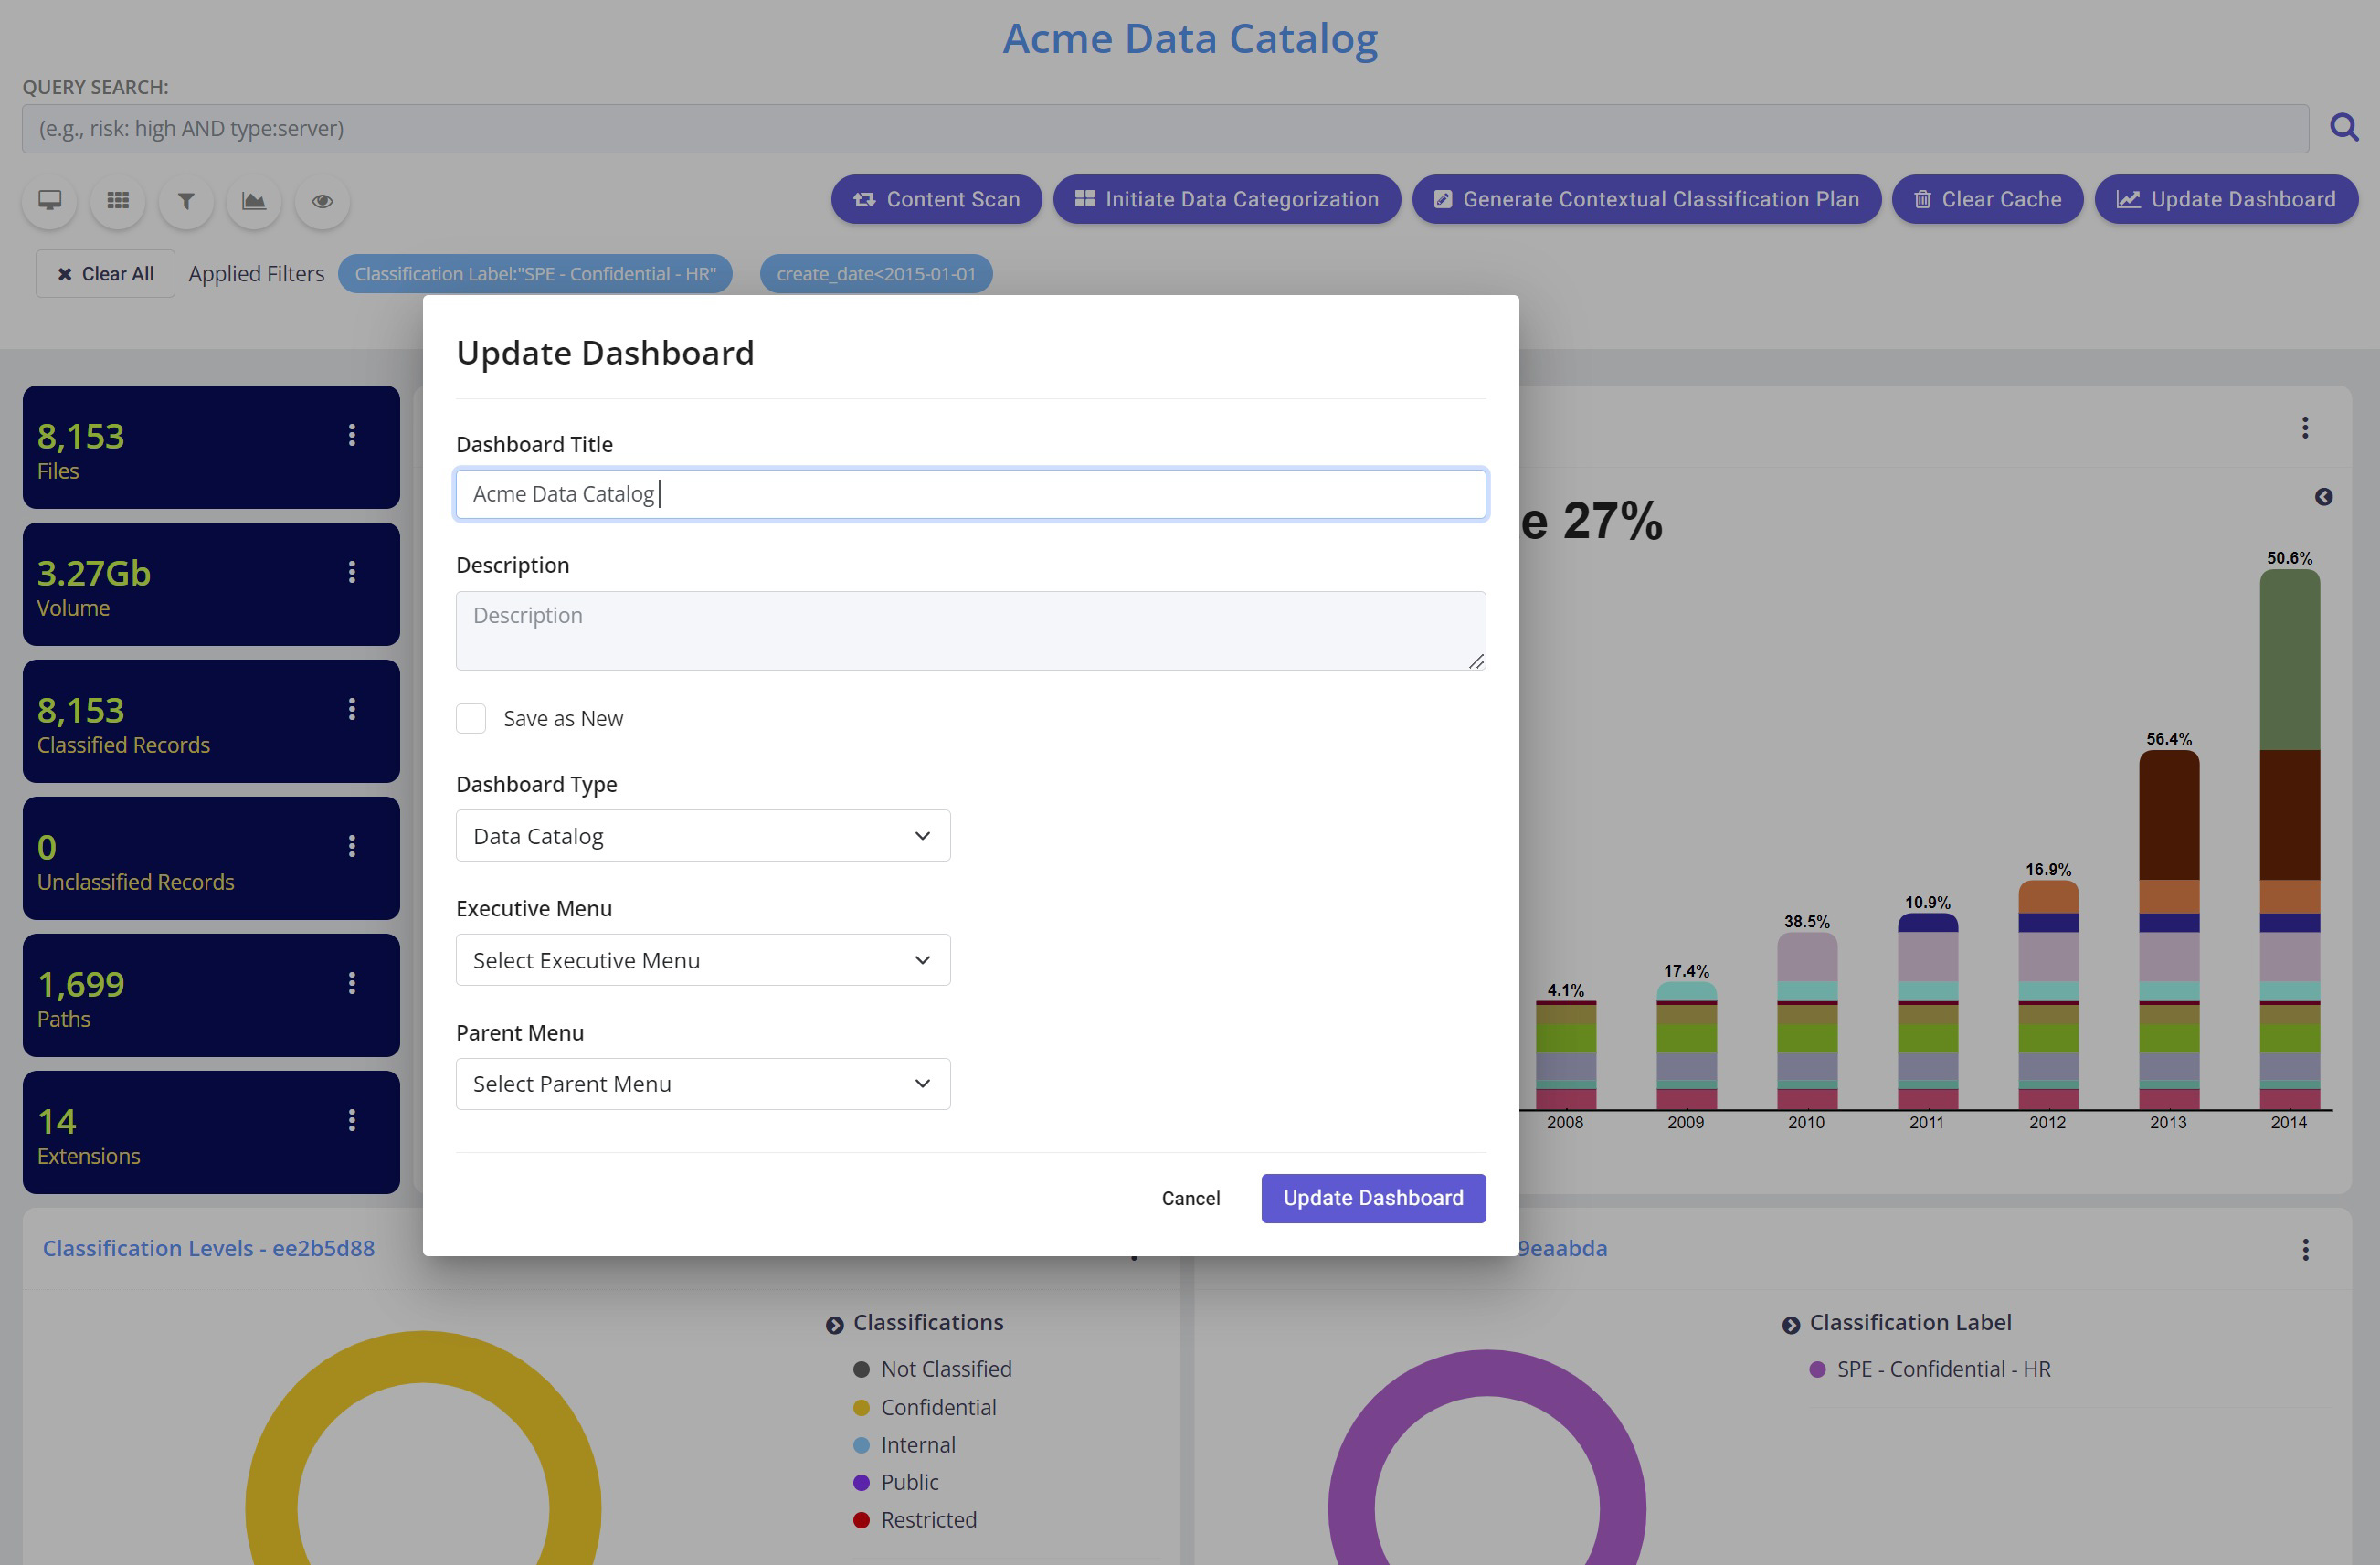Click the monitor view icon

tap(50, 200)
